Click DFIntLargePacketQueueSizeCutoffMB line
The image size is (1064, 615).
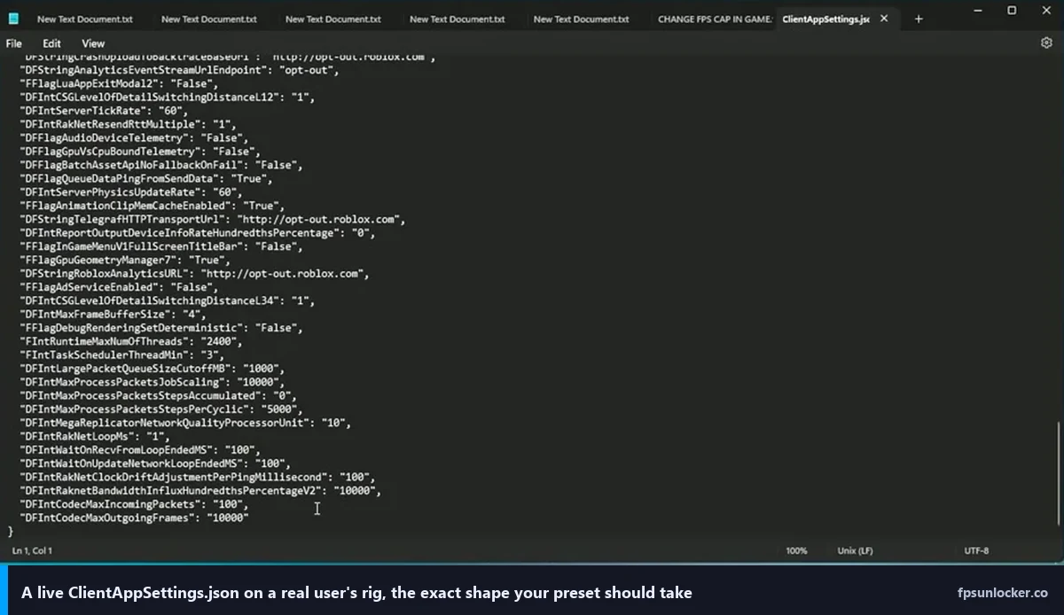coord(152,369)
